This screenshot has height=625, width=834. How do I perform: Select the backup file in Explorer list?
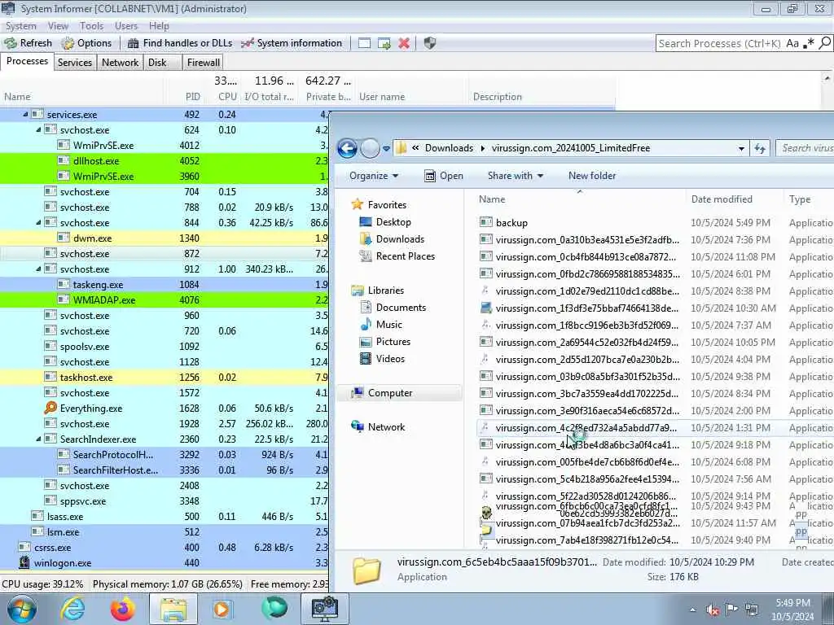[x=511, y=223]
